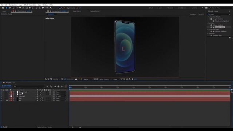Hide the first layer's eye icon
The height and width of the screenshot is (131, 233).
[1, 92]
